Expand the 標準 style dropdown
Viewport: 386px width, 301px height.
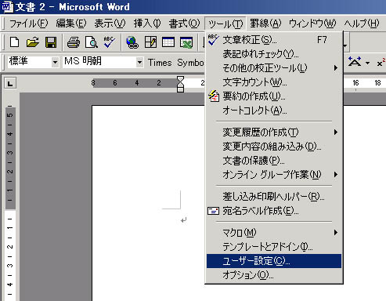coord(55,63)
